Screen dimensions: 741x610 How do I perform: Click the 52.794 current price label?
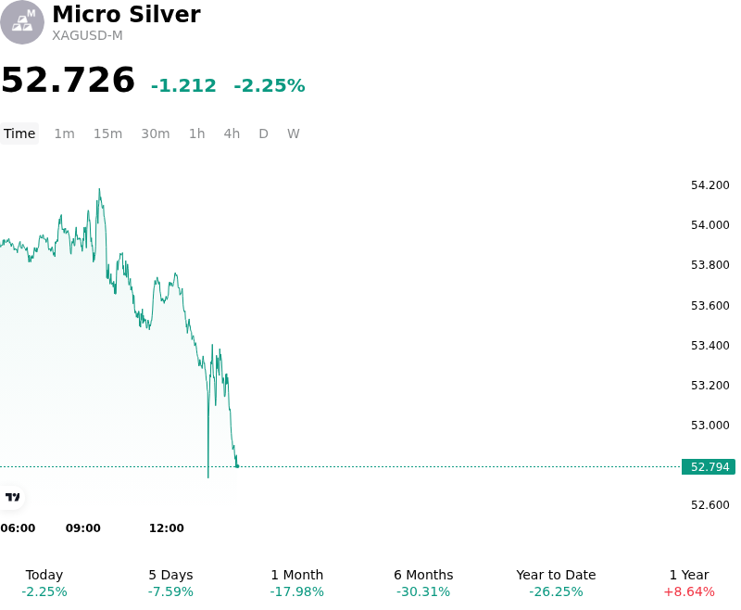[x=709, y=466]
